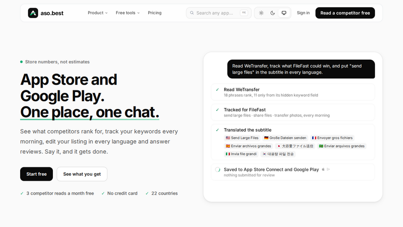
Task: Click the "One place, one chat." heading
Action: 90,112
